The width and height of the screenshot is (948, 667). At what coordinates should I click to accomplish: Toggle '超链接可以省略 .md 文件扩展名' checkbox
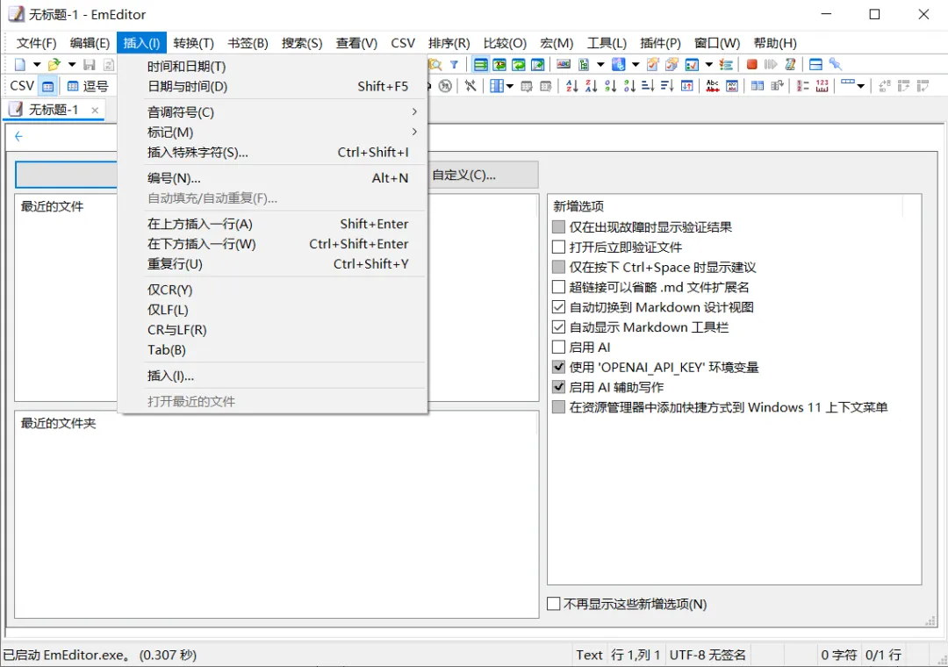click(x=558, y=287)
